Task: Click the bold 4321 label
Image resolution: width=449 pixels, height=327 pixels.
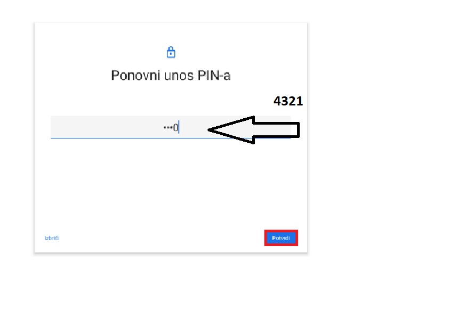Action: coord(288,101)
